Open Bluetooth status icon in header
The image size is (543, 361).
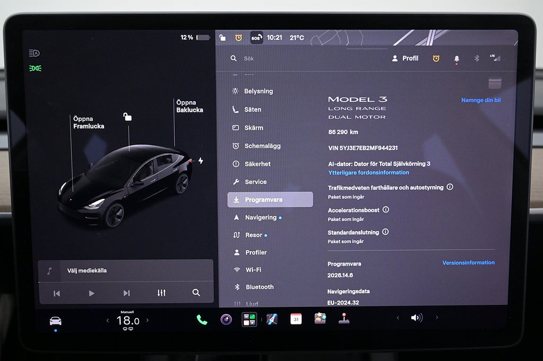pos(477,58)
